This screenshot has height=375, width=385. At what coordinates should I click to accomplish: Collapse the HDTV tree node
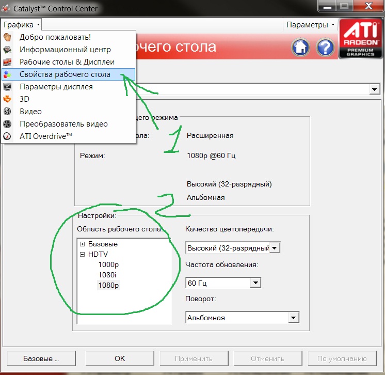[82, 254]
